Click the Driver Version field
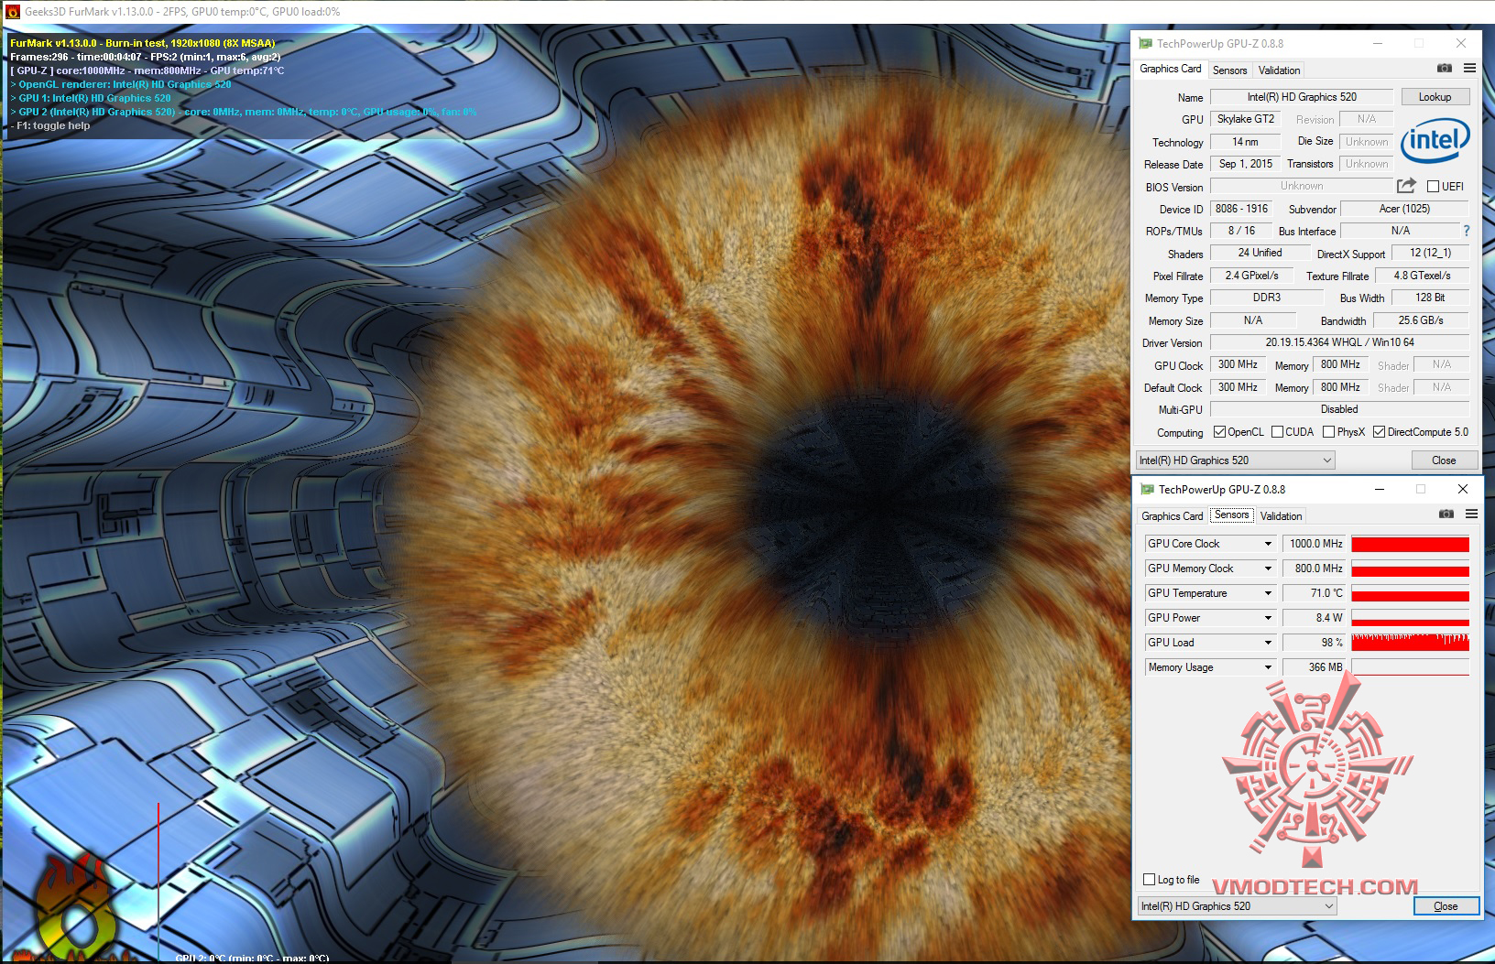Viewport: 1495px width, 964px height. (x=1339, y=342)
